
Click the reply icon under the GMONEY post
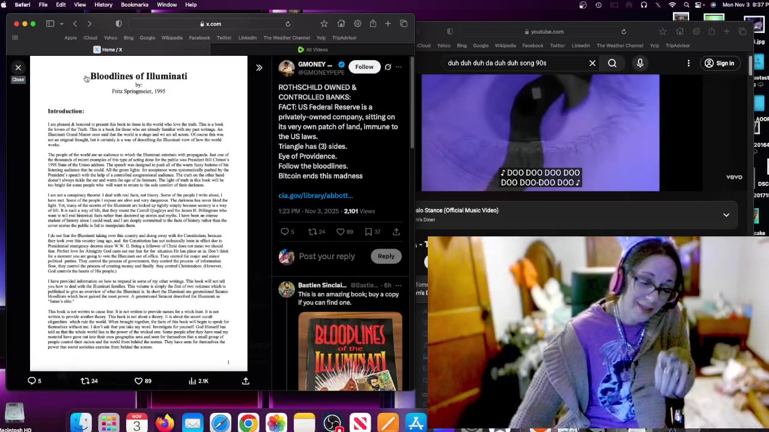pyautogui.click(x=285, y=232)
